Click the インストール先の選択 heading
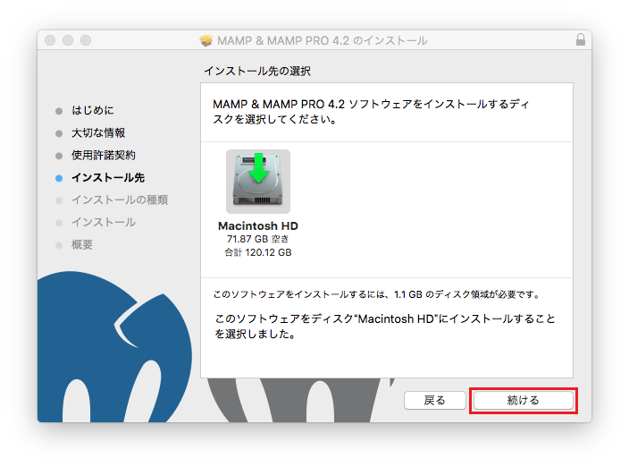 pos(257,71)
